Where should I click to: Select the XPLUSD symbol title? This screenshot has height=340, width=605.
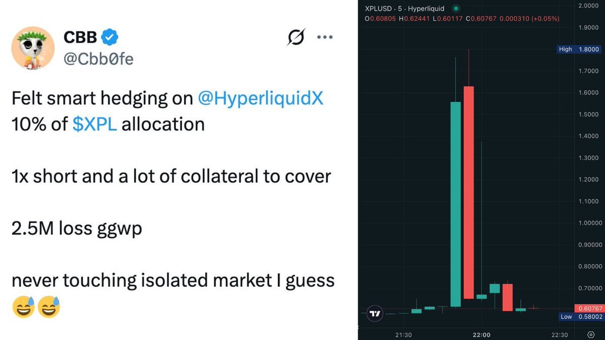379,9
